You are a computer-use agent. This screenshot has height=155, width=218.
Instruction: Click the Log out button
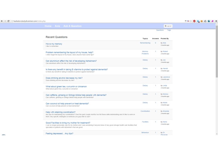168,26
